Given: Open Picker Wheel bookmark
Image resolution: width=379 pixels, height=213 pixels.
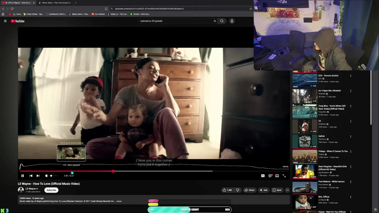Looking at the screenshot, I should [33, 14].
